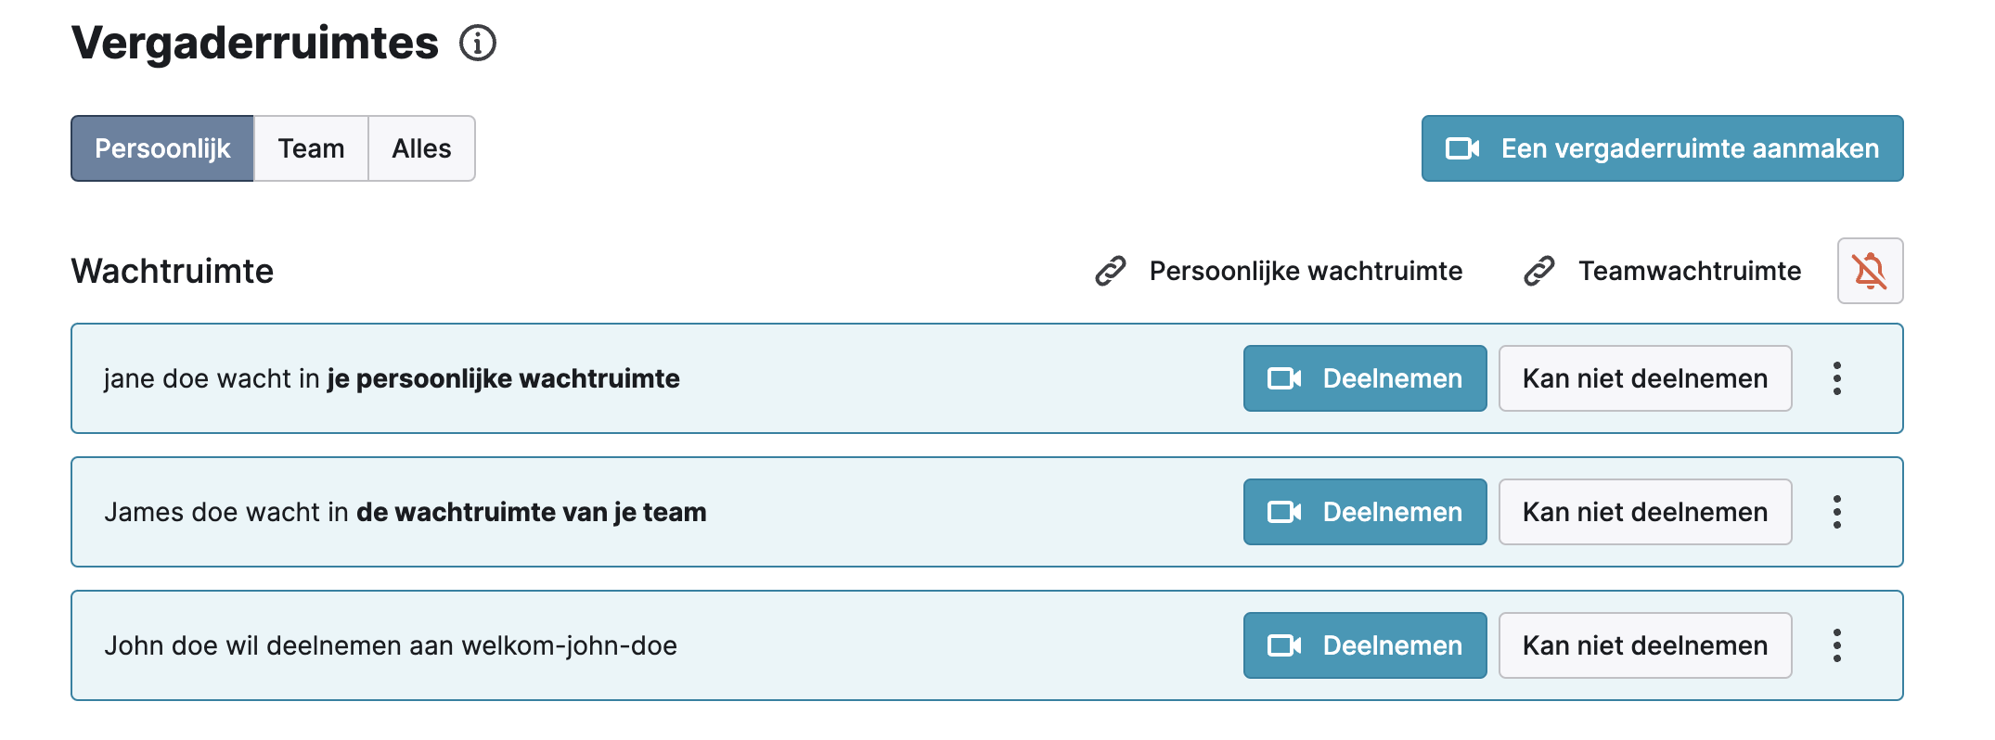Decline John doe with Kan niet deelnemen
Viewport: 1995px width, 740px height.
pos(1645,645)
